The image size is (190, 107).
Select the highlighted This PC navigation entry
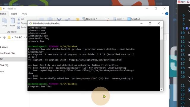14,59
